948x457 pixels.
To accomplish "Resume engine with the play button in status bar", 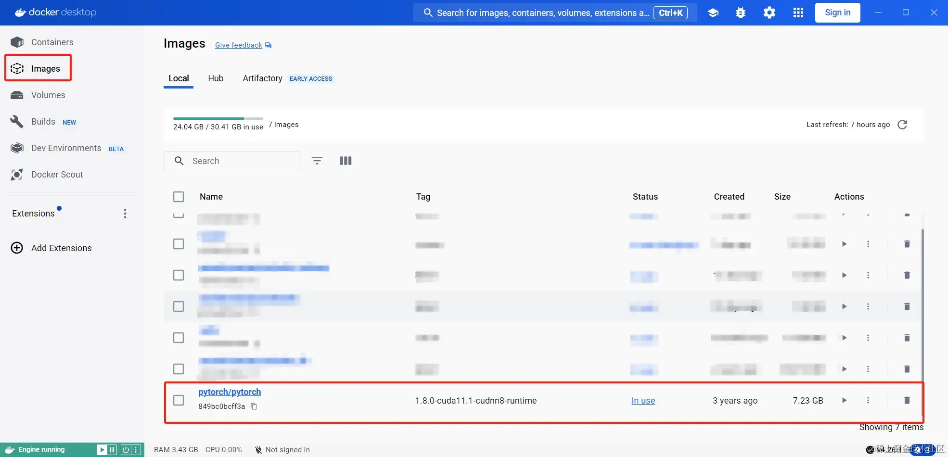I will tap(102, 450).
